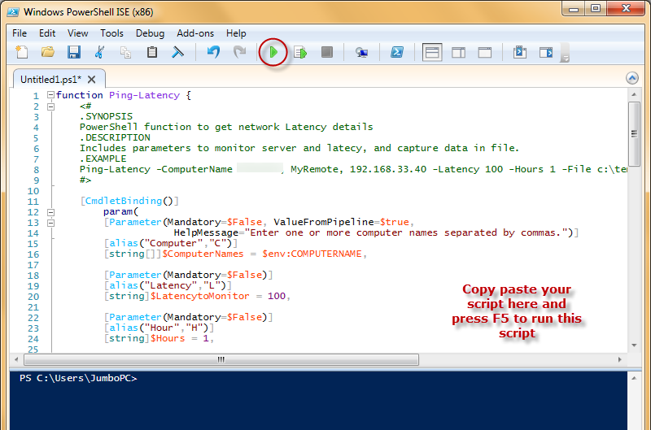This screenshot has width=651, height=430.
Task: Close the Untitled1.ps1 tab
Action: tap(92, 79)
